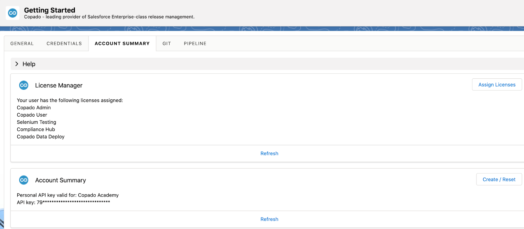This screenshot has width=524, height=229.
Task: Click the Account Summary infinity icon
Action: pos(24,180)
